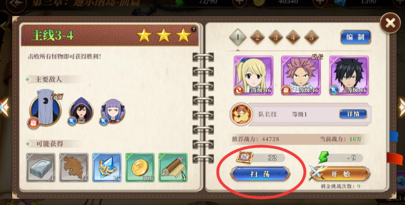This screenshot has width=405, height=205.
Task: Select team slot 2 diamond tab
Action: point(257,37)
